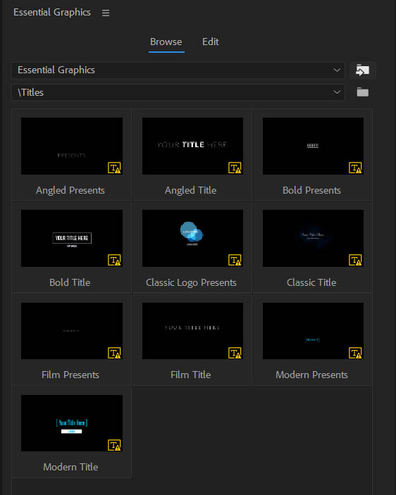Select the Classic Logo Presents thumbnail
Screen dimensions: 396x495
(192, 238)
